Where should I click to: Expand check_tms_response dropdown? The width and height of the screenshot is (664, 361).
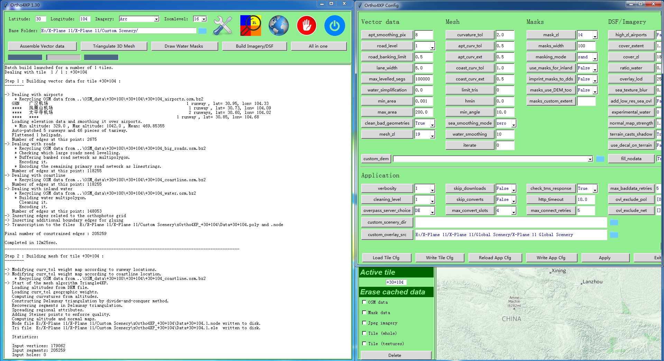pos(595,188)
